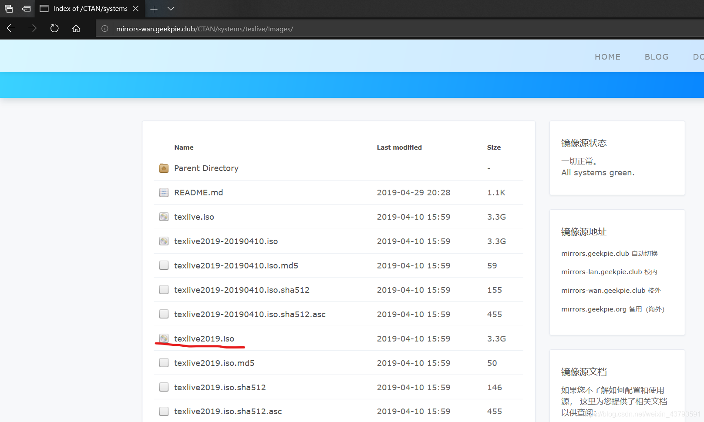Open mirrors-wan.geekpie.club 校外 link
This screenshot has width=704, height=422.
coord(611,290)
